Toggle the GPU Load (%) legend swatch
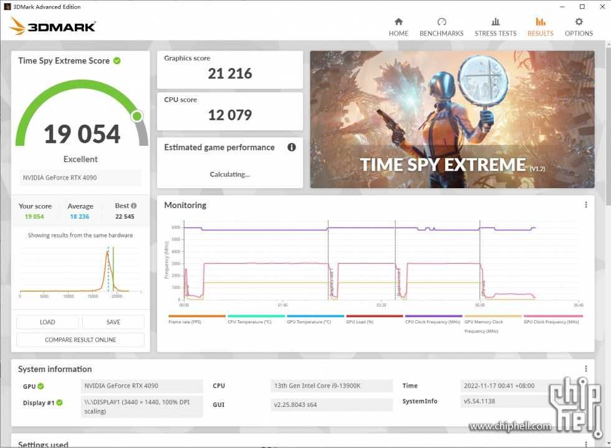Screen dimensions: 611x448 click(x=375, y=316)
